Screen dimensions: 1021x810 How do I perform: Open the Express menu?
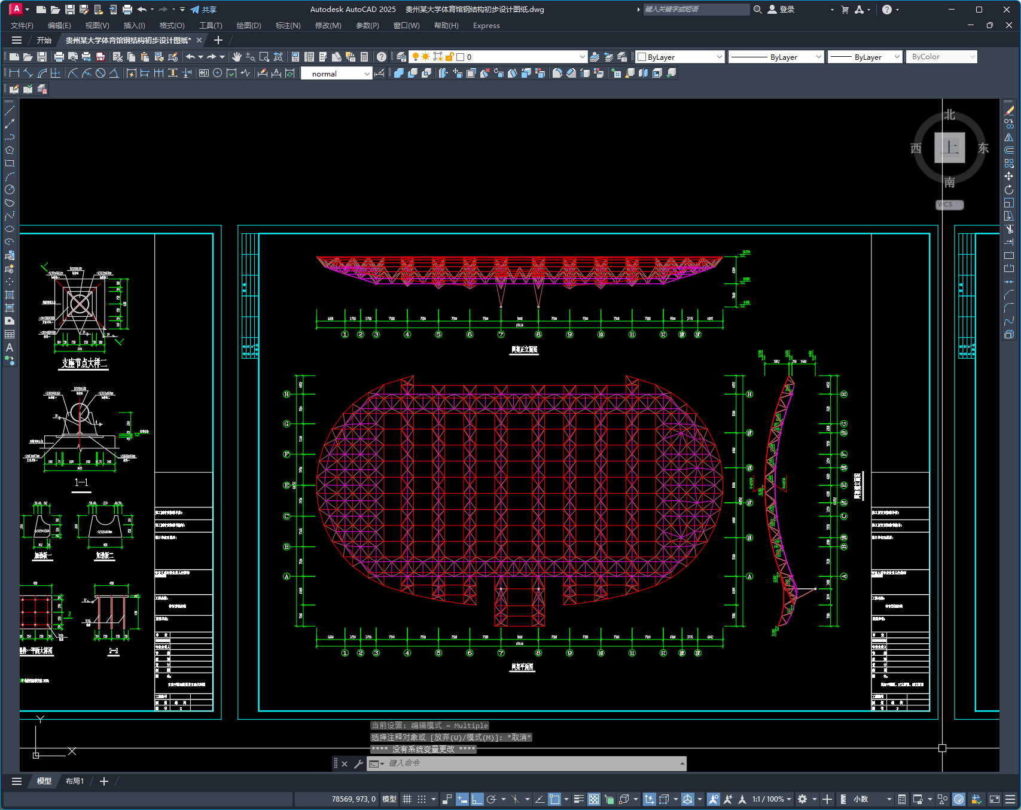point(486,26)
